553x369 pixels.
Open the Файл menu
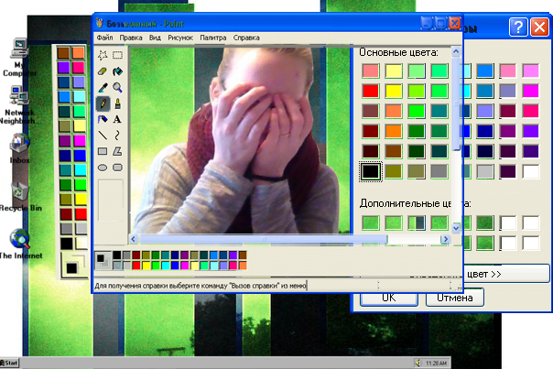coord(104,38)
